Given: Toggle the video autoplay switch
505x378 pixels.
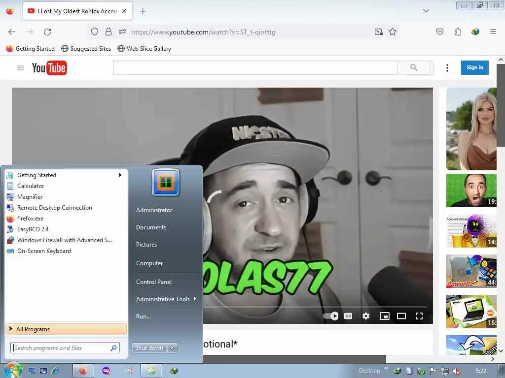Looking at the screenshot, I should point(331,316).
